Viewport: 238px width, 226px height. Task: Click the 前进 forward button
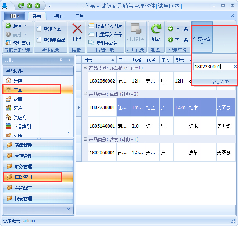tap(14, 34)
